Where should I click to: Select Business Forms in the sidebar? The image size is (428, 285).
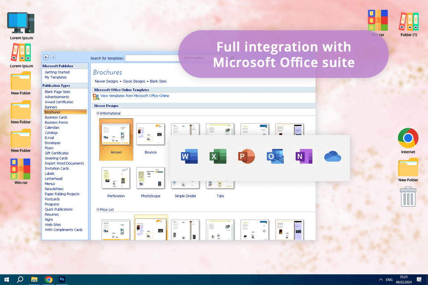pyautogui.click(x=56, y=122)
